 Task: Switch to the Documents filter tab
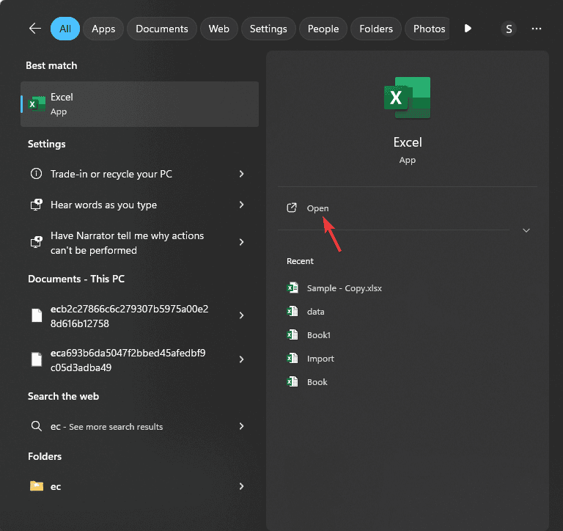point(162,29)
